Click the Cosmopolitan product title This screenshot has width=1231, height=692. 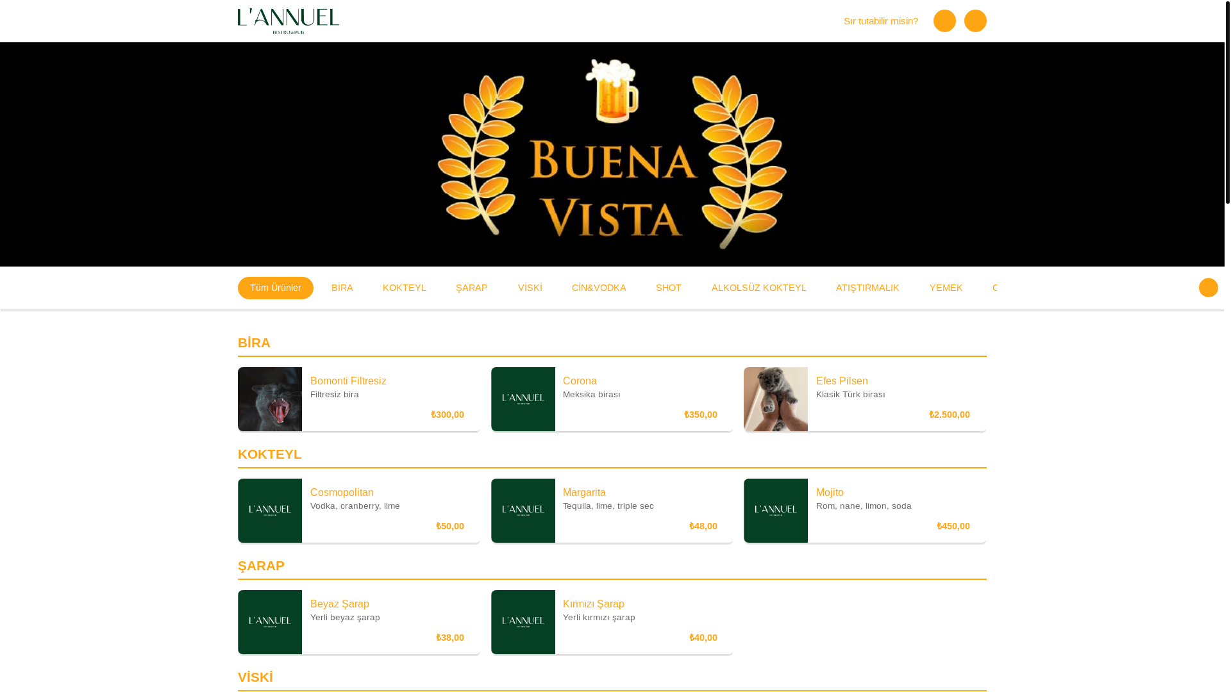coord(342,492)
